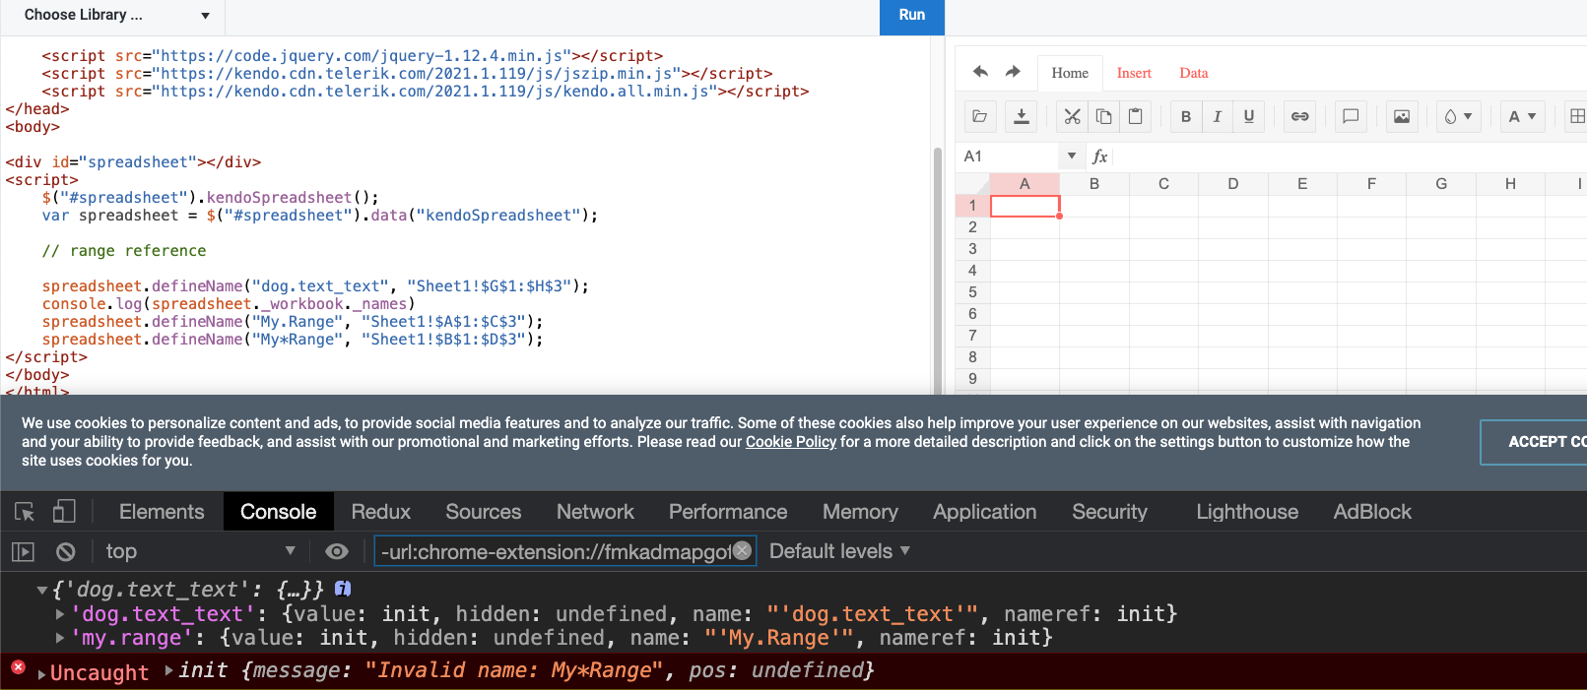Click the formula bar input
Image resolution: width=1587 pixels, height=690 pixels.
click(1350, 157)
